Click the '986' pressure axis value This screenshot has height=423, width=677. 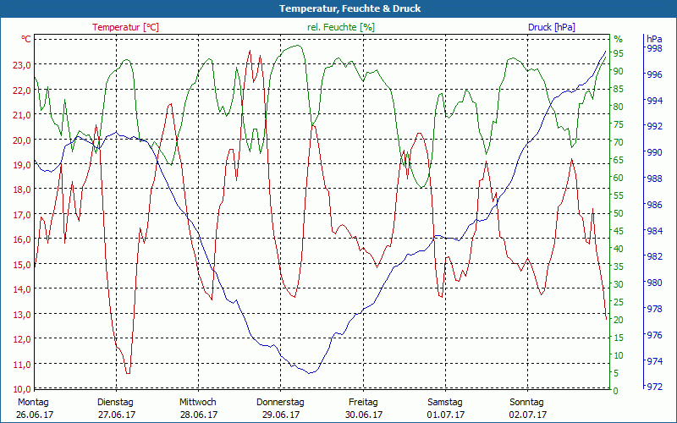tap(654, 205)
